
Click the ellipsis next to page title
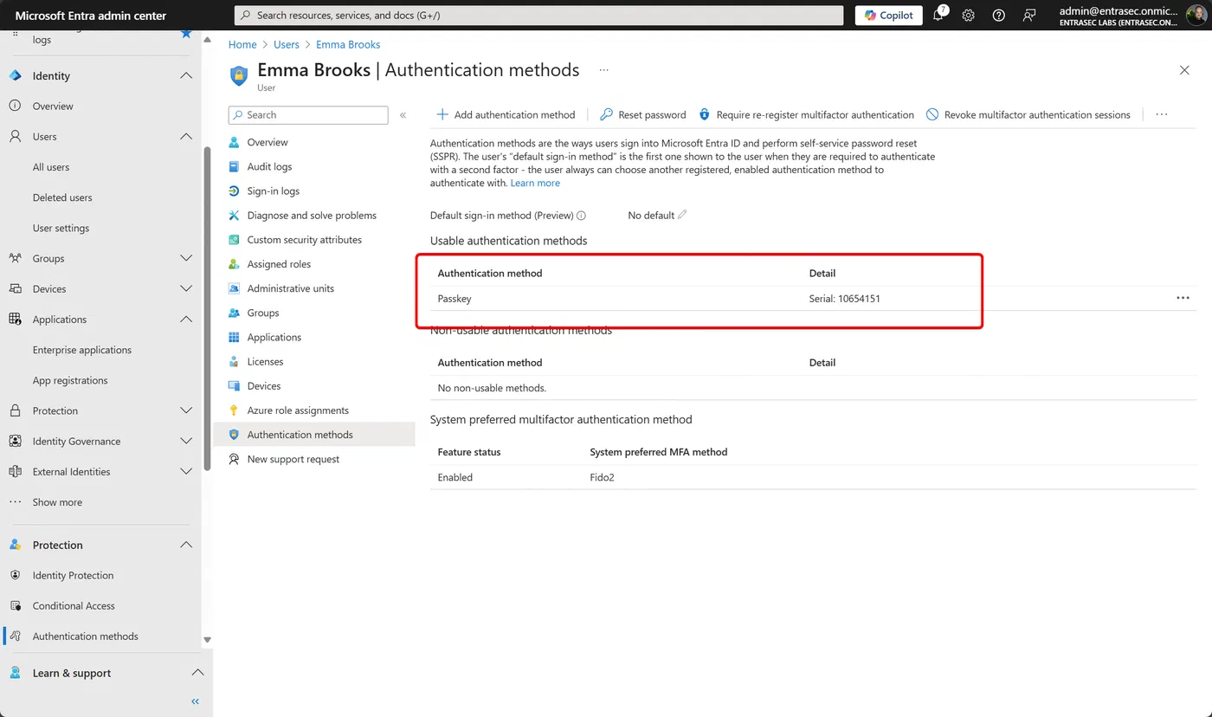pyautogui.click(x=603, y=70)
